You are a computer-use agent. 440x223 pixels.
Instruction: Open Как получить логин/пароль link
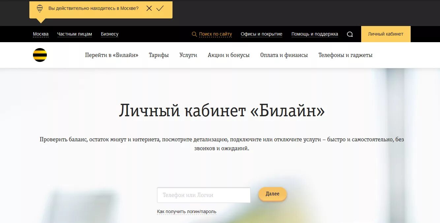[x=187, y=211]
